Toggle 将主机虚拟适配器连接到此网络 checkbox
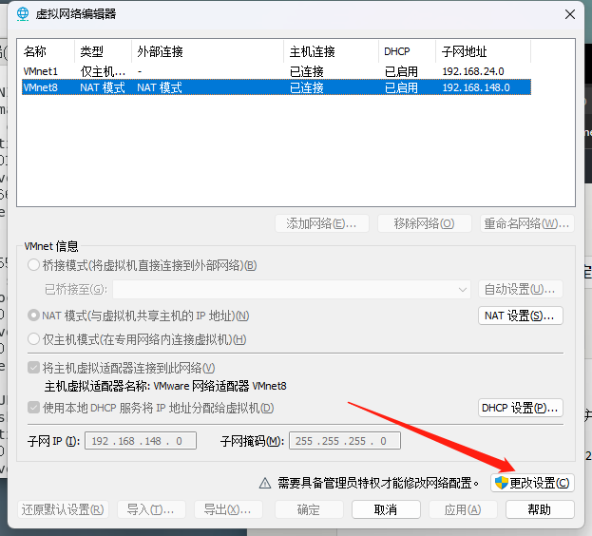592x536 pixels. [x=34, y=367]
